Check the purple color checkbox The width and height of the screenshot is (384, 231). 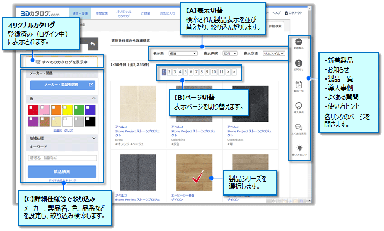point(31,119)
